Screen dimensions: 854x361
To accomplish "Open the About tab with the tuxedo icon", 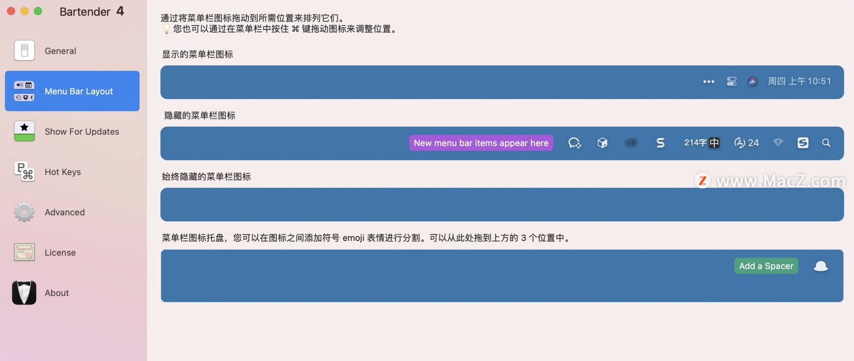I will tap(72, 293).
